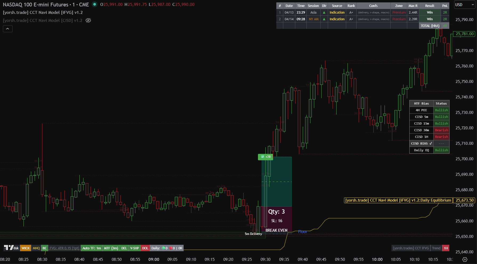The height and width of the screenshot is (264, 477).
Task: Click the red 1H trend badge
Action: pos(446,248)
